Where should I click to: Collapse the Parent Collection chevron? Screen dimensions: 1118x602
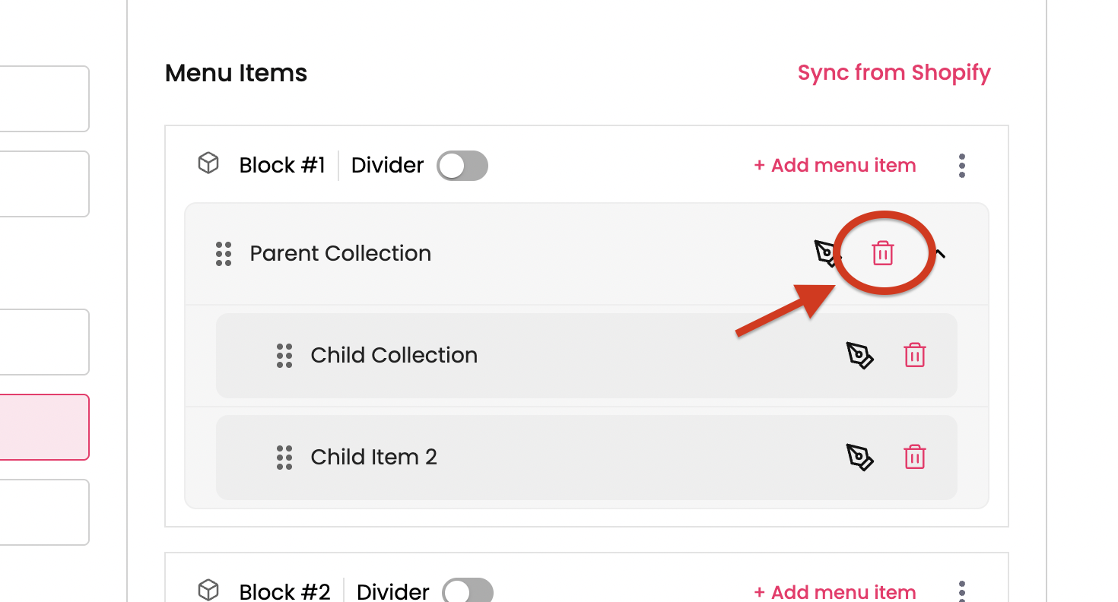(x=941, y=254)
